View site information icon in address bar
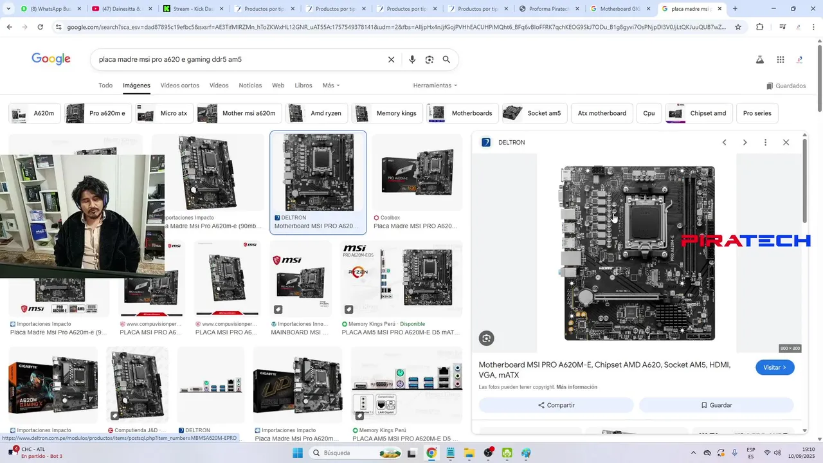823x463 pixels. (59, 27)
